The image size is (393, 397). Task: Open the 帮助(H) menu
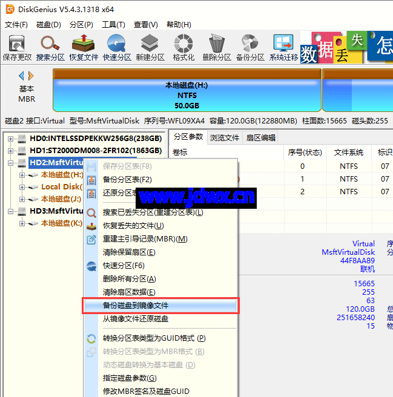point(179,25)
